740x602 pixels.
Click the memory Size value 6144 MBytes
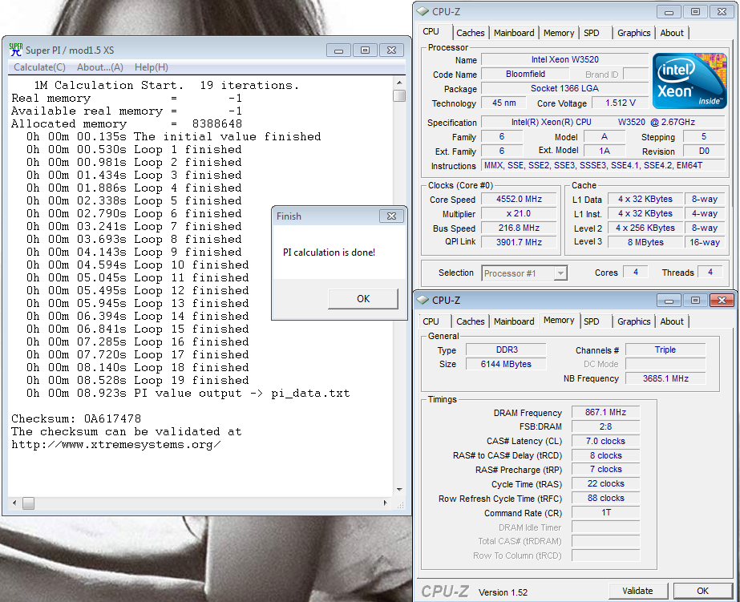[x=506, y=364]
